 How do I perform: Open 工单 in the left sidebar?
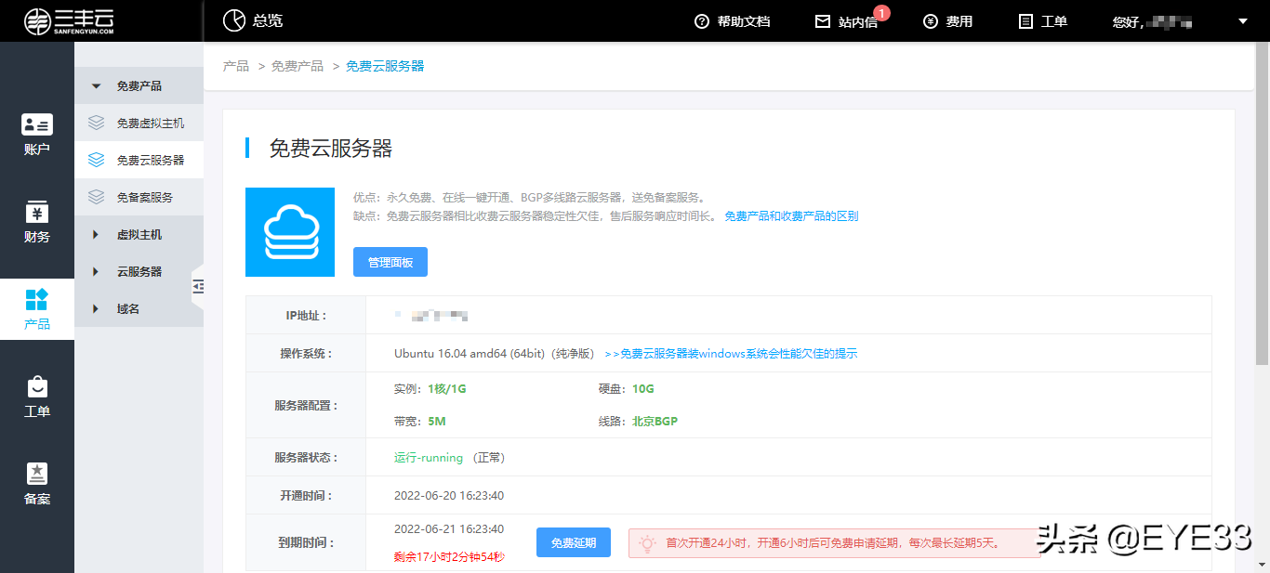[37, 397]
